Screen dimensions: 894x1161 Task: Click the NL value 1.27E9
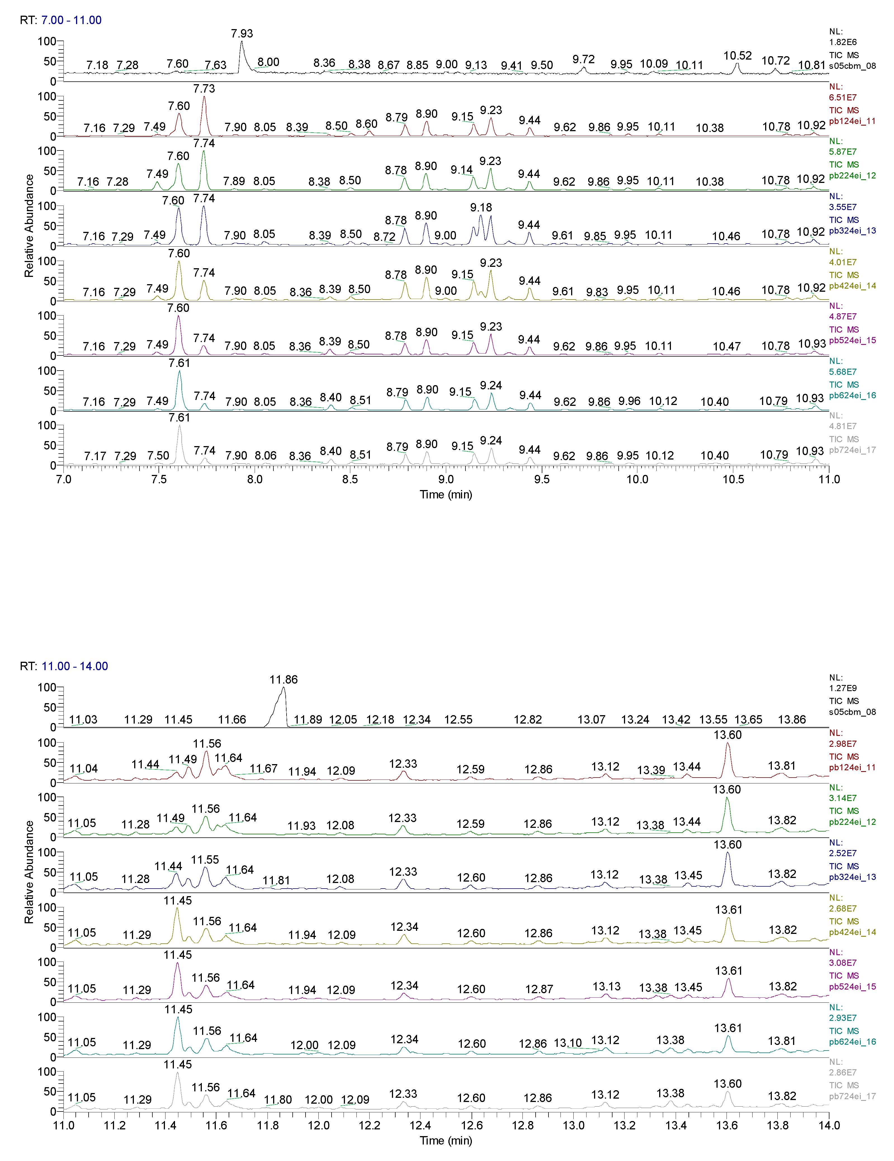pos(843,688)
